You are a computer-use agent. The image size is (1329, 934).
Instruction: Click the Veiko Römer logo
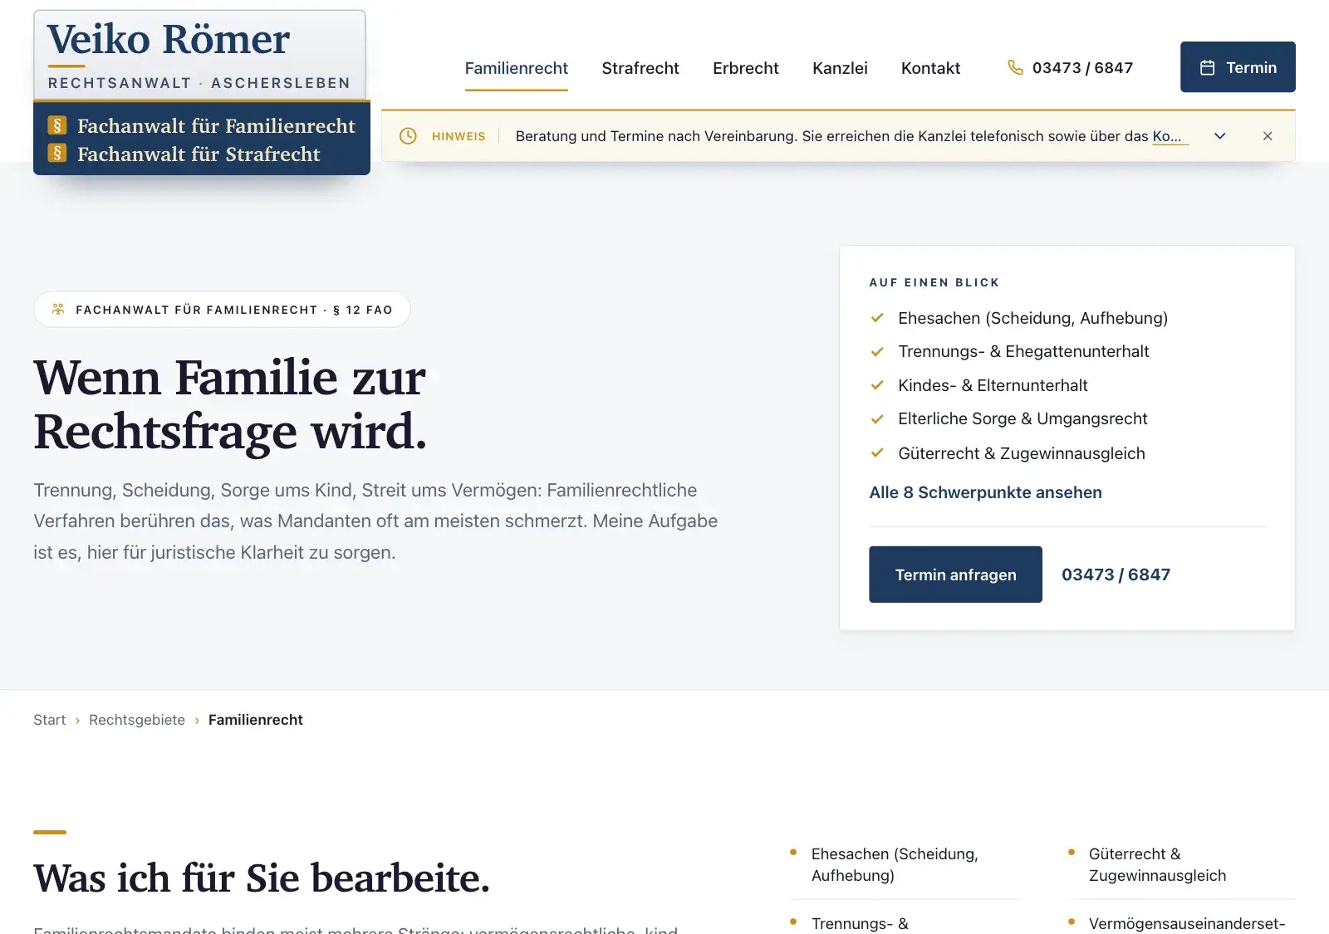pyautogui.click(x=199, y=55)
